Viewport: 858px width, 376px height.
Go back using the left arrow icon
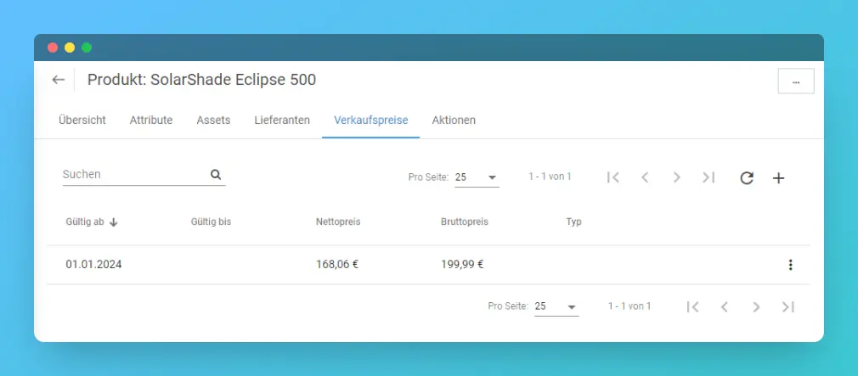[x=58, y=80]
